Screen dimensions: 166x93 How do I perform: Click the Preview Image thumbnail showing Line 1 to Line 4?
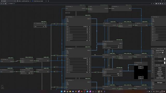tap(141, 72)
